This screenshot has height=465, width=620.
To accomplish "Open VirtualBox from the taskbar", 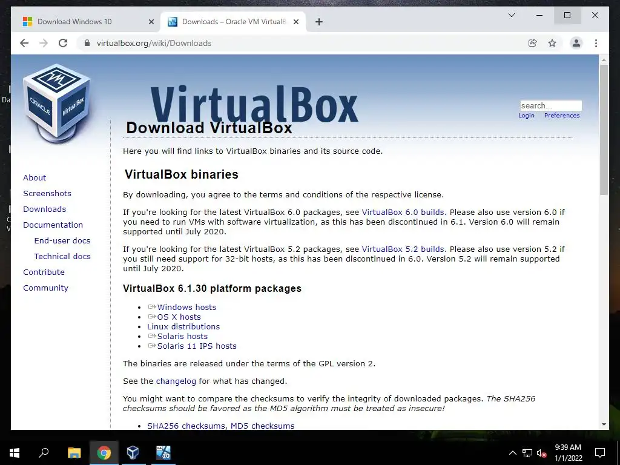I will tap(133, 453).
